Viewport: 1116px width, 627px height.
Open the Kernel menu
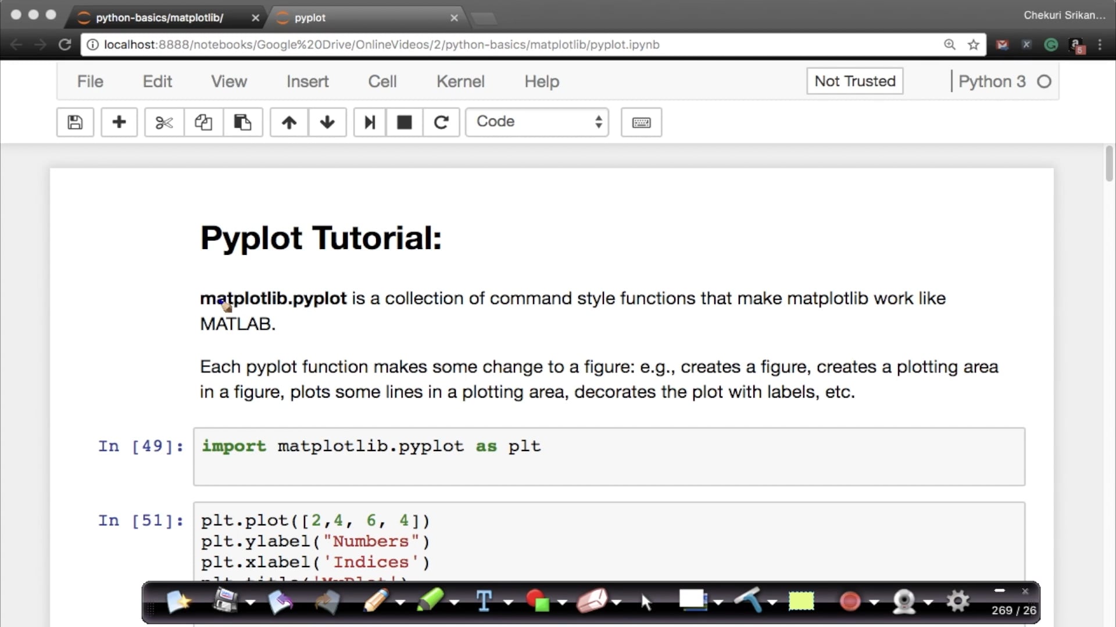(460, 81)
